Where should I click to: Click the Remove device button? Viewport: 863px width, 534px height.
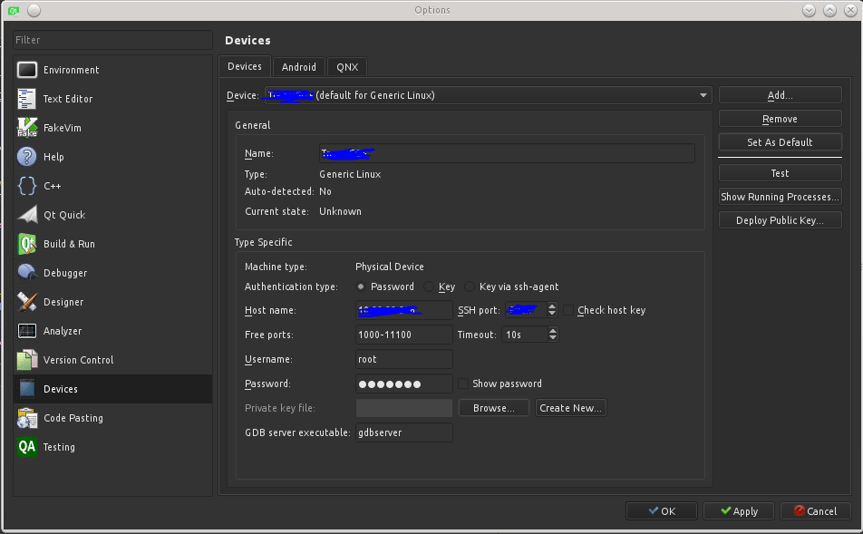(x=780, y=119)
